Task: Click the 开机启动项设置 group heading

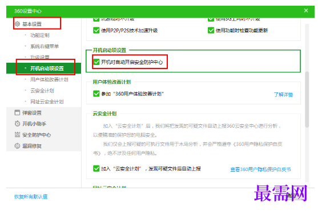Action: point(110,50)
